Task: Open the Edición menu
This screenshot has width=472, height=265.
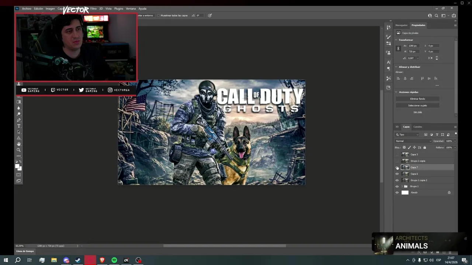Action: (x=38, y=8)
